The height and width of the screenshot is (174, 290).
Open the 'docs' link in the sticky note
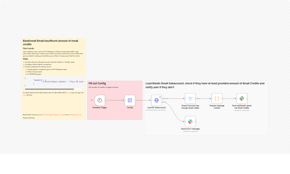coord(67,93)
